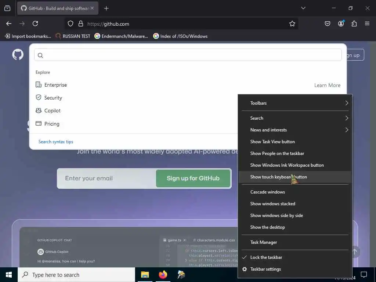Expand News and interests submenu
The image size is (376, 282).
(295, 130)
